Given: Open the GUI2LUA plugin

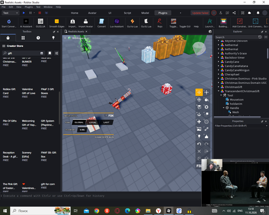Looking at the screenshot, I should coord(40,23).
